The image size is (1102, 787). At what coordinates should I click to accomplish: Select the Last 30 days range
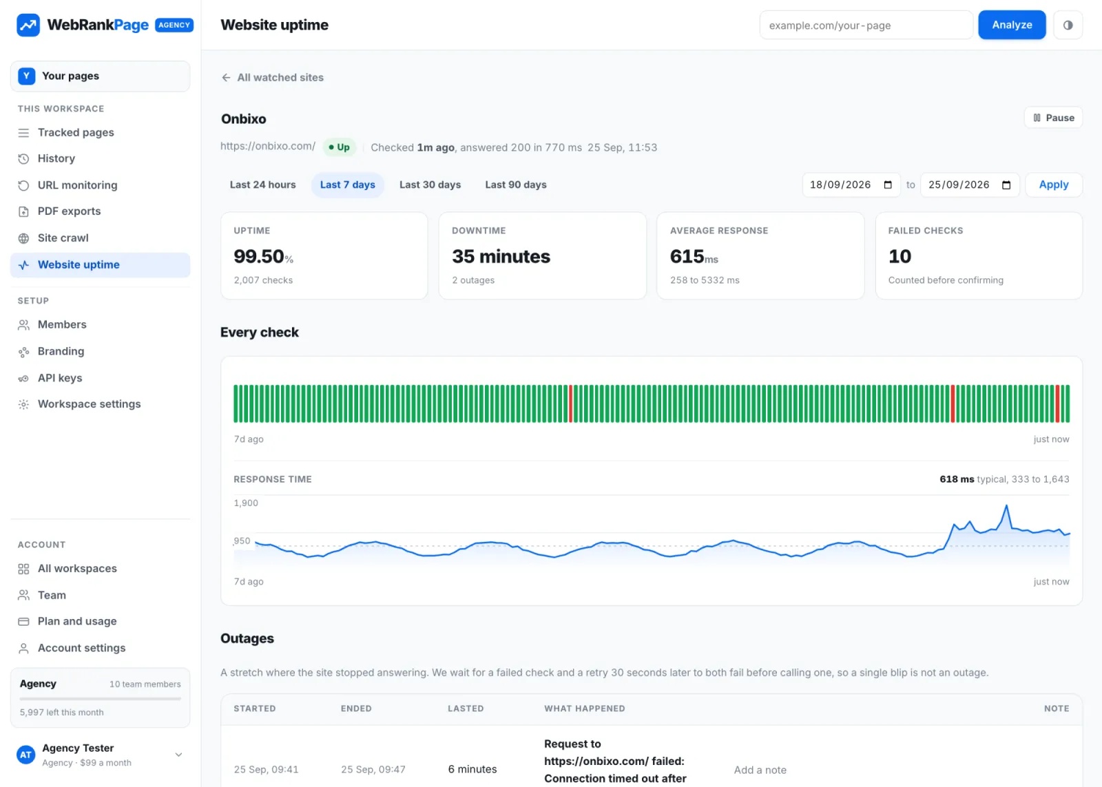click(x=430, y=185)
